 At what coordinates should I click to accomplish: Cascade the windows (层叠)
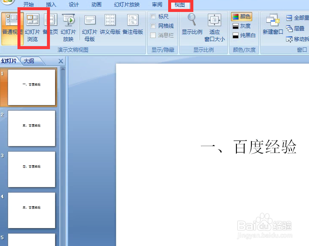(295, 29)
